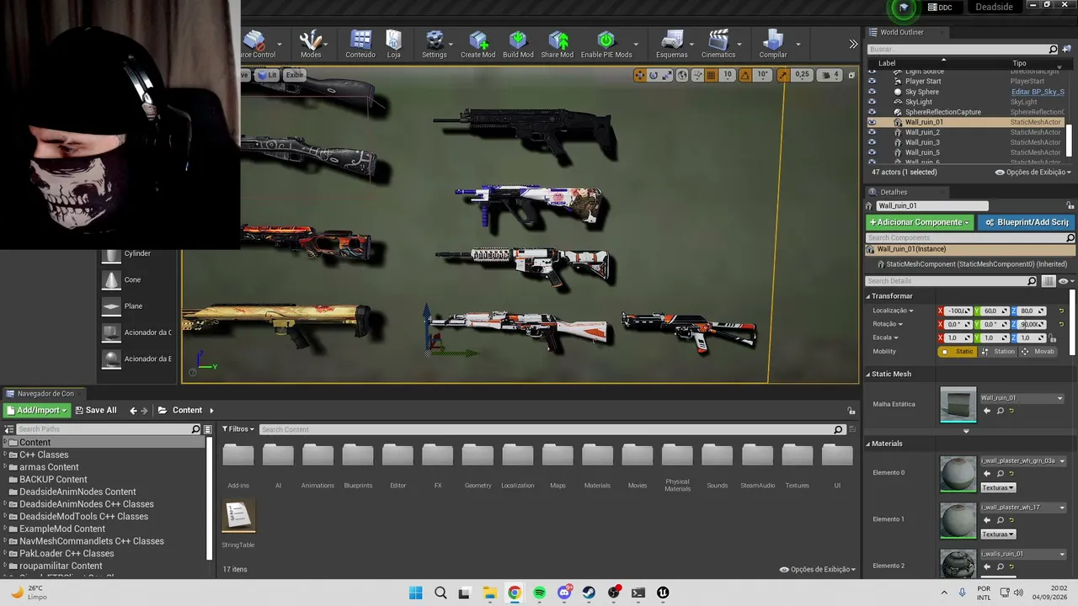This screenshot has width=1078, height=606.
Task: Click the Create Mod toolbar icon
Action: point(478,40)
